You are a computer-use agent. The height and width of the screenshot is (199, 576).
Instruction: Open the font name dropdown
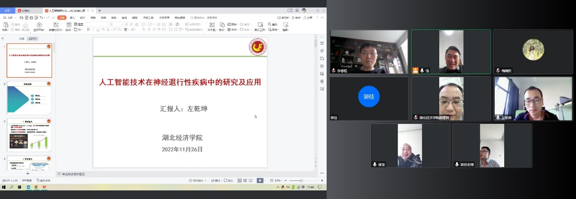point(96,24)
